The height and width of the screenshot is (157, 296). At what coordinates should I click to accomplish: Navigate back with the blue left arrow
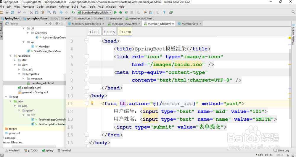pos(61,12)
